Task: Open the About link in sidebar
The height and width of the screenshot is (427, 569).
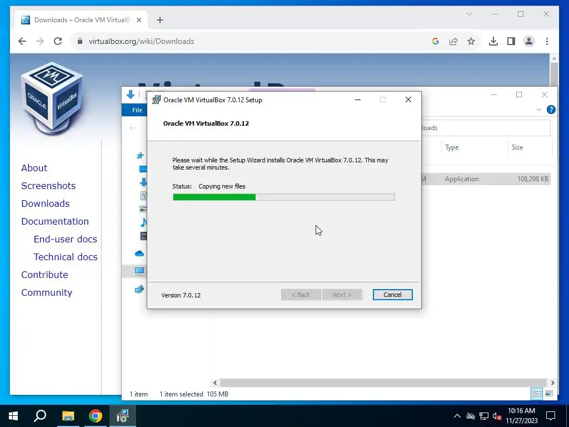Action: point(34,168)
